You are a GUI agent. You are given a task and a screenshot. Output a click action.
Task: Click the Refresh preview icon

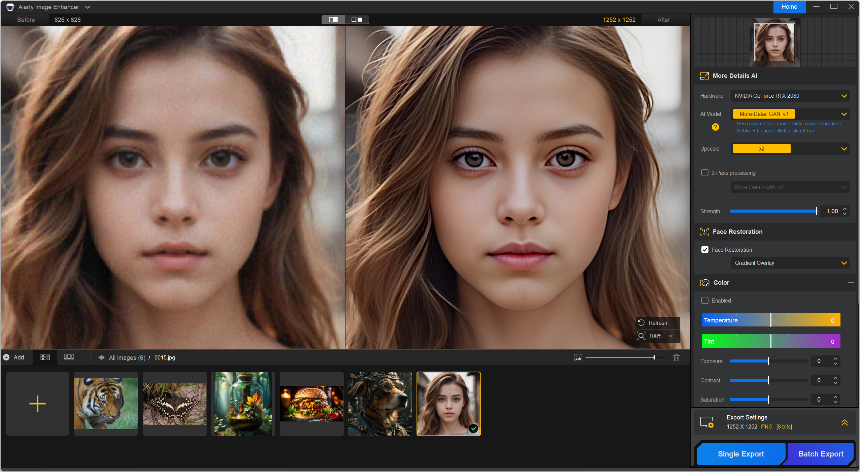click(x=641, y=322)
